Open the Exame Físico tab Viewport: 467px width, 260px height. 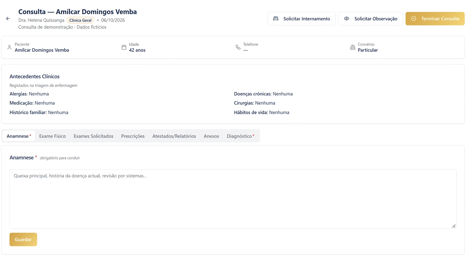click(52, 136)
